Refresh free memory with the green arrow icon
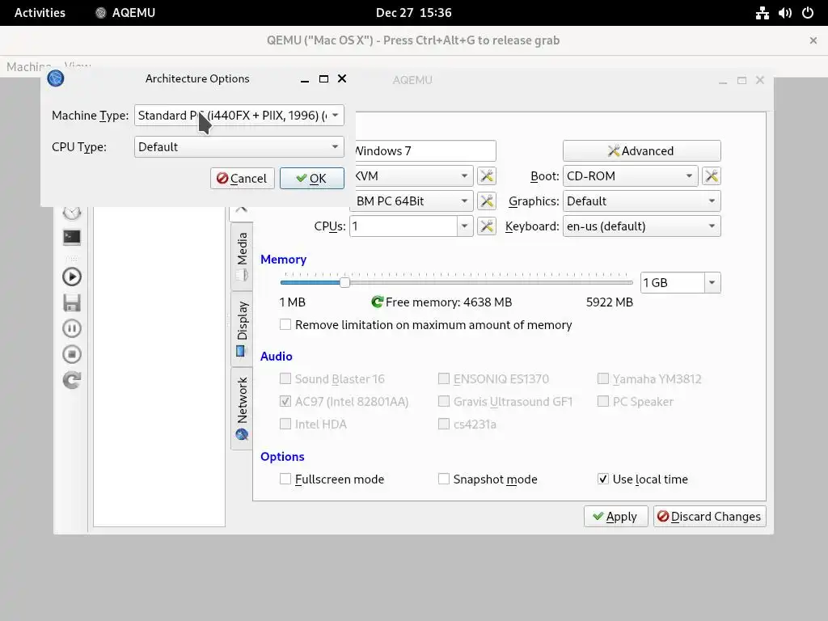828x621 pixels. tap(377, 302)
